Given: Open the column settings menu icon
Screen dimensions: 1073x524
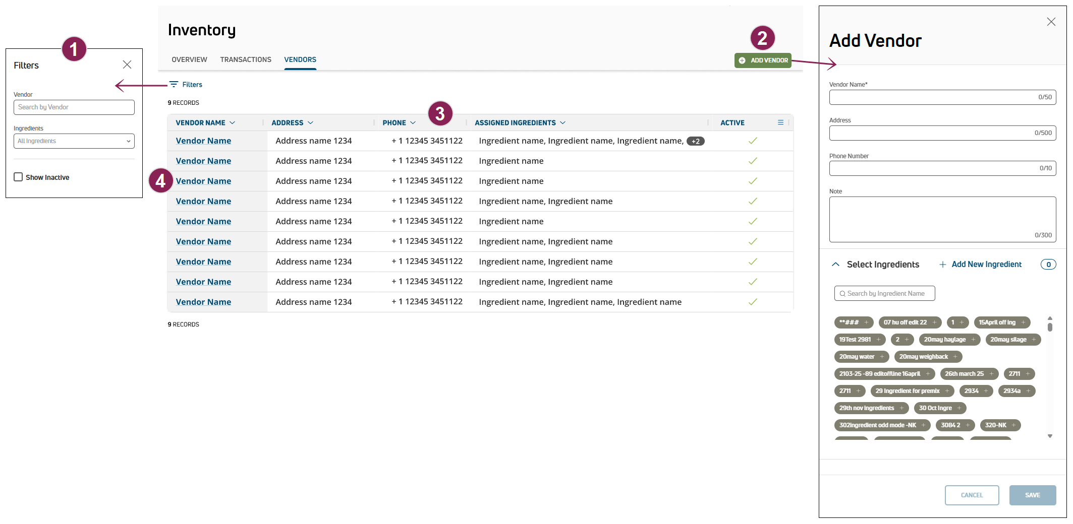Looking at the screenshot, I should 780,122.
